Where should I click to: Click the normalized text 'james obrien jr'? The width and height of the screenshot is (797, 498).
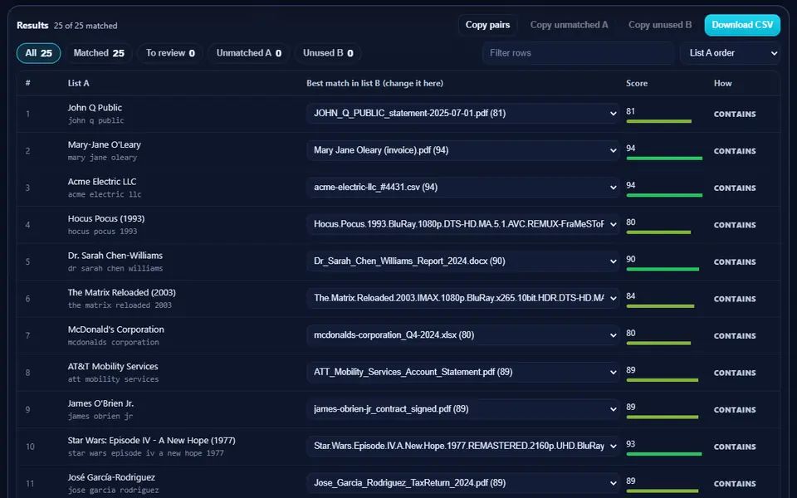pyautogui.click(x=100, y=416)
